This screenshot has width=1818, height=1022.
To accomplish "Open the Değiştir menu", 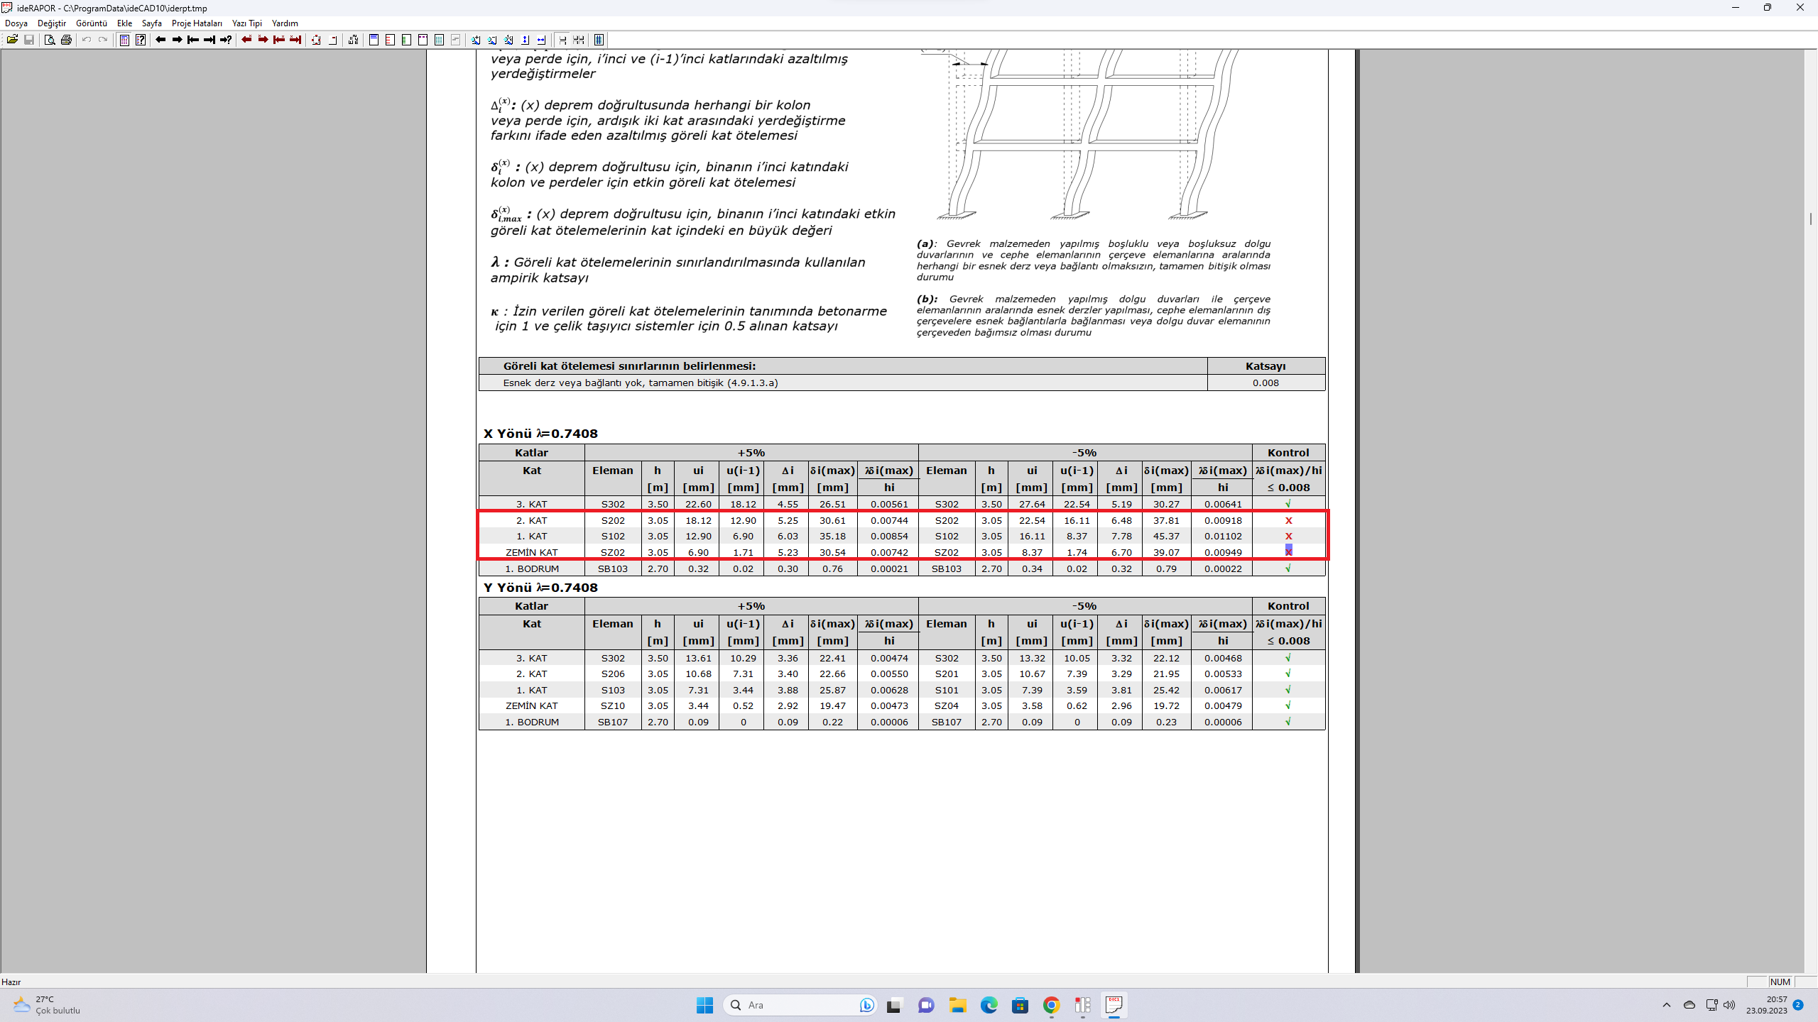I will (x=52, y=23).
